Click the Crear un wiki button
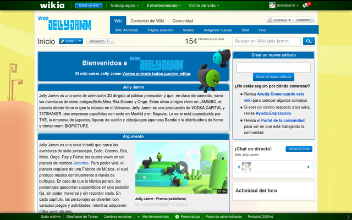 coord(89,5)
